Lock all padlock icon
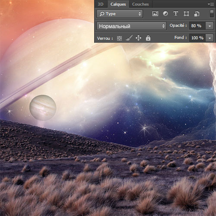The width and height of the screenshot is (216, 216). point(148,38)
